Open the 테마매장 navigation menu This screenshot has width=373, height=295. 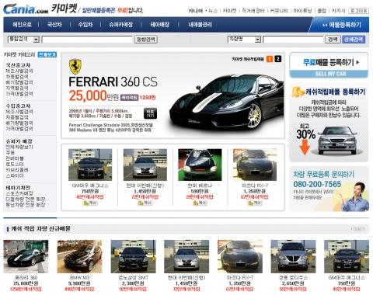point(160,25)
